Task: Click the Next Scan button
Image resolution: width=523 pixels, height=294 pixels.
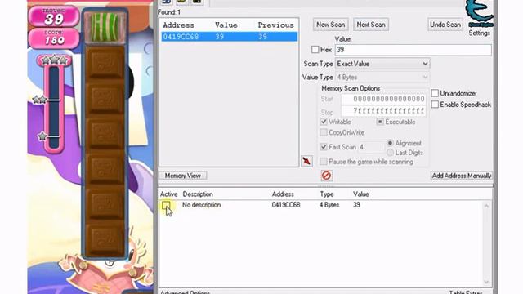Action: point(371,24)
